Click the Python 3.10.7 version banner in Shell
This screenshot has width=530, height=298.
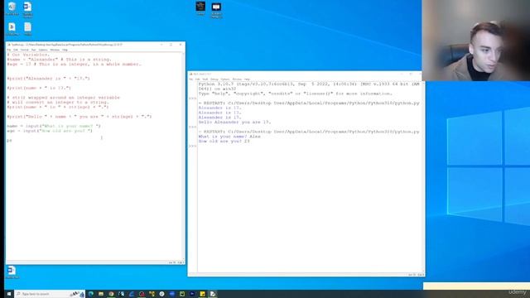tap(309, 86)
